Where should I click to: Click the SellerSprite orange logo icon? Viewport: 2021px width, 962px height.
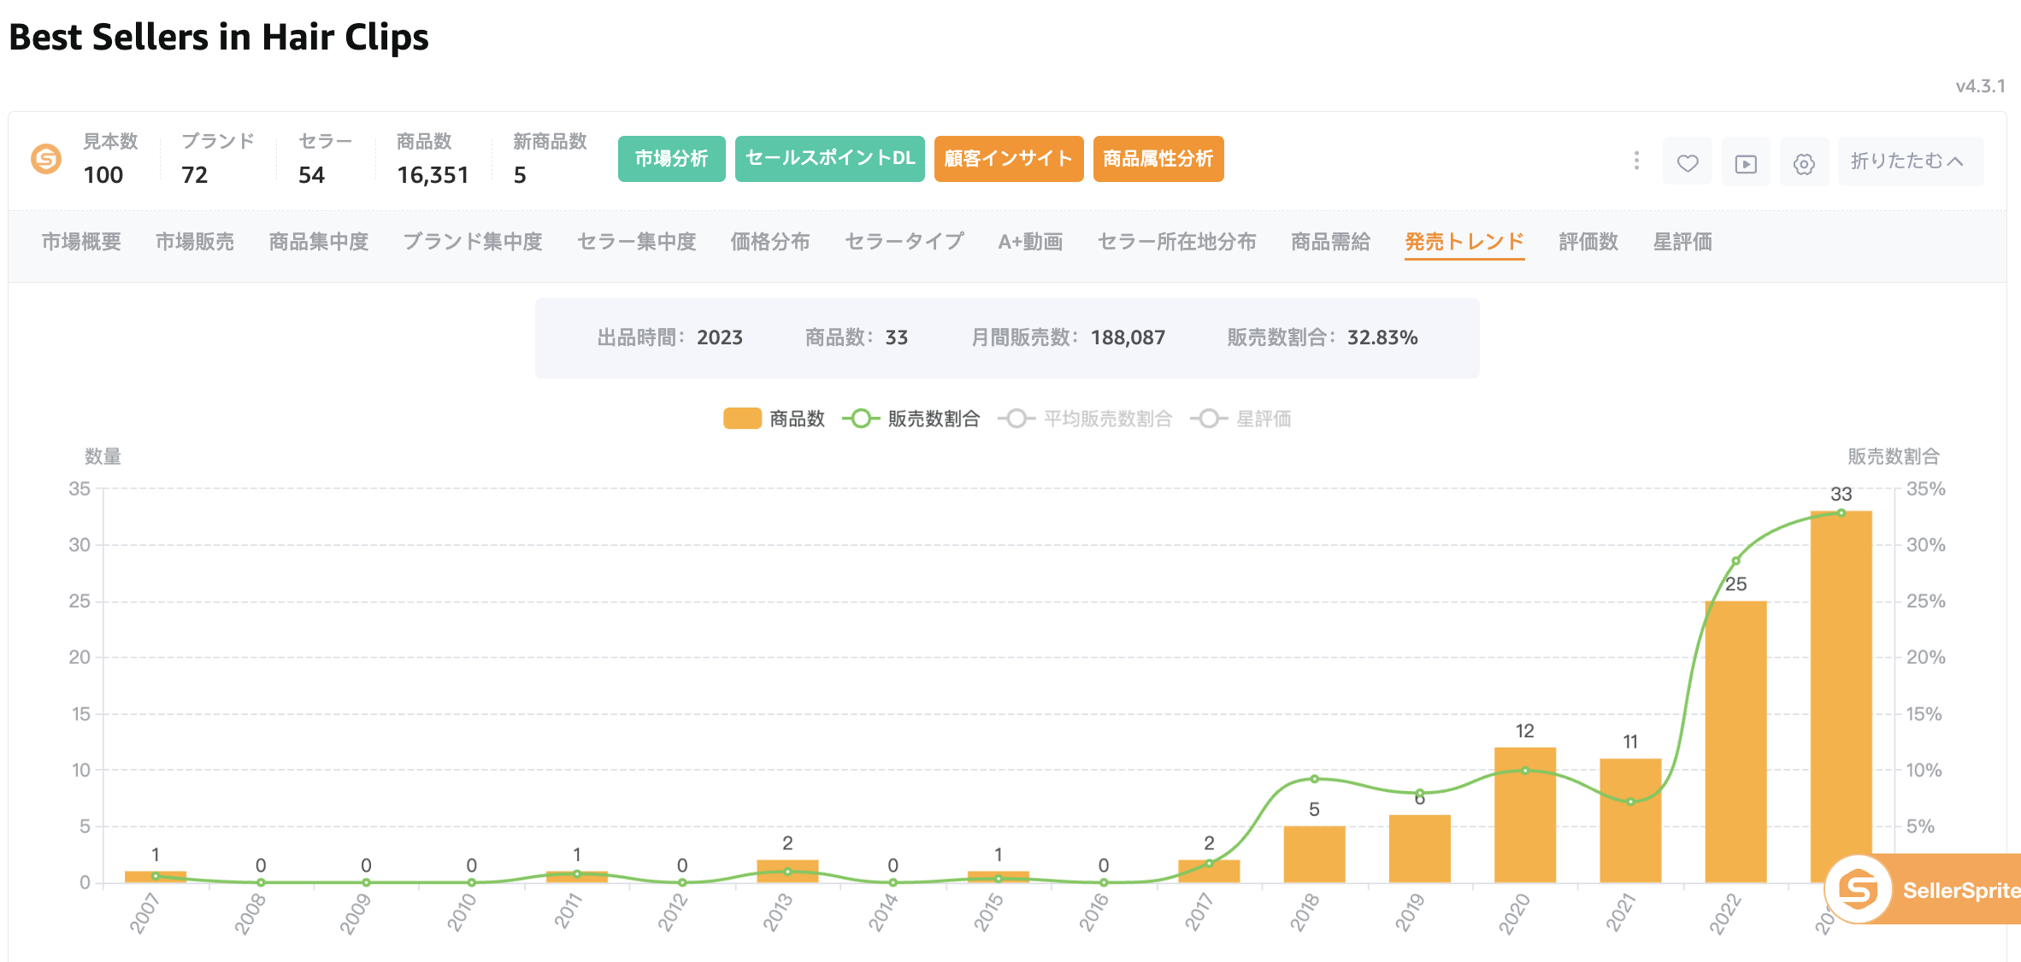[x=46, y=159]
